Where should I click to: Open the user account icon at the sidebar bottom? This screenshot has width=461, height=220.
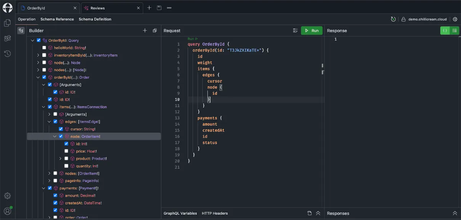click(7, 211)
